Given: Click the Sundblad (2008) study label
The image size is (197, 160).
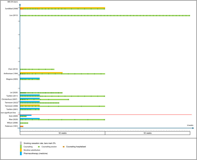Looking at the screenshot, I should (x=11, y=9).
